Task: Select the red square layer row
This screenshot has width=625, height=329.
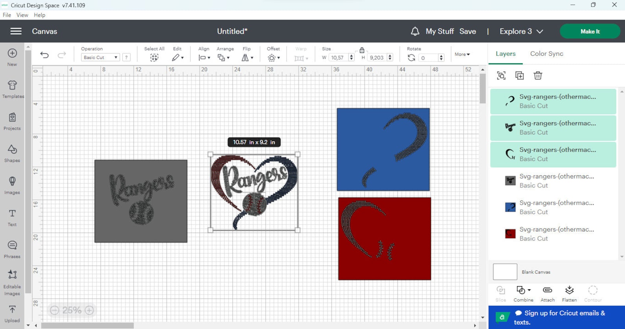Action: tap(553, 234)
